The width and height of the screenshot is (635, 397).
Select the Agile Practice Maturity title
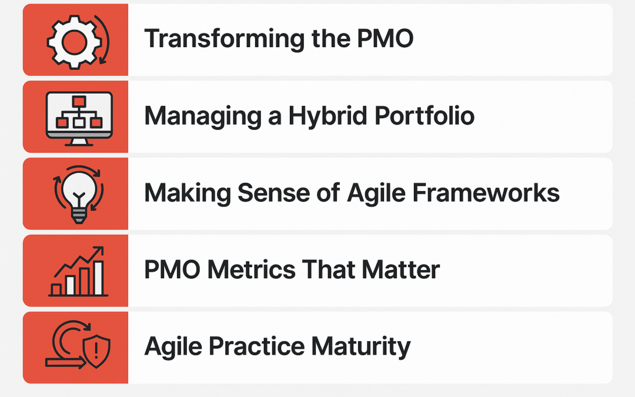[x=278, y=347]
